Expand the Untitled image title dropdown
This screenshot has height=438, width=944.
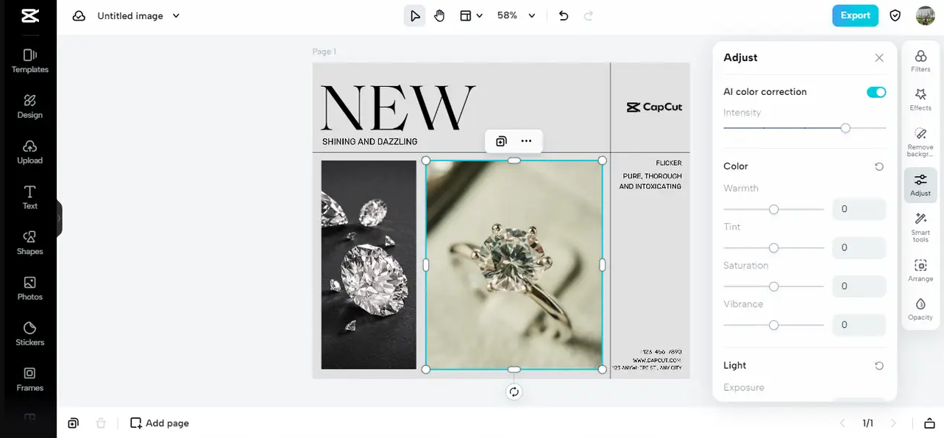coord(176,15)
